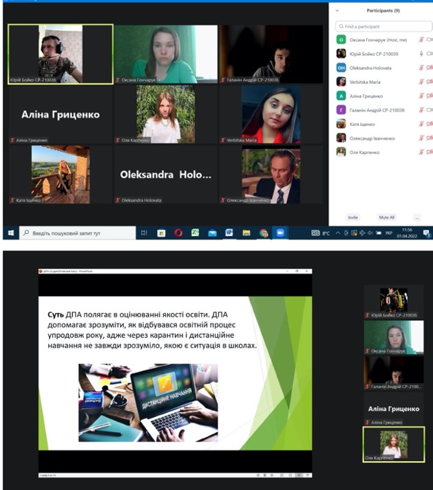Click muted mic icon beside Аліна Гриценко in list
The height and width of the screenshot is (490, 433).
[x=421, y=96]
